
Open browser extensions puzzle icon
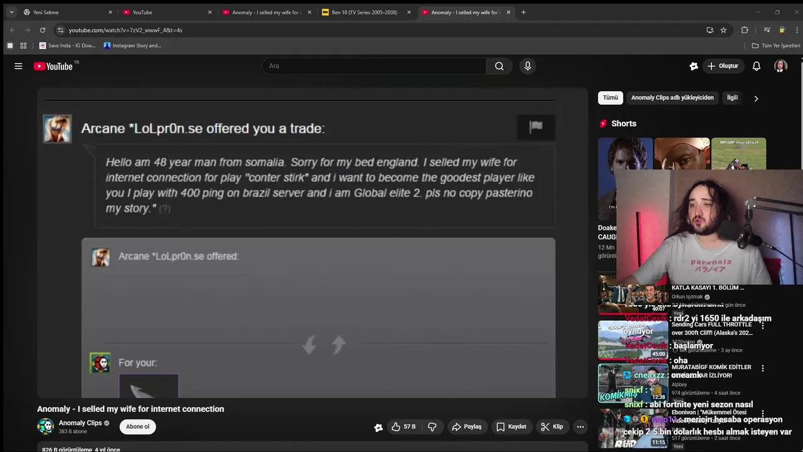click(x=745, y=30)
